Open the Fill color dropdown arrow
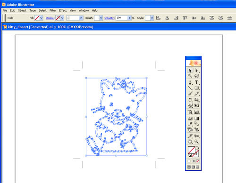 [41, 18]
